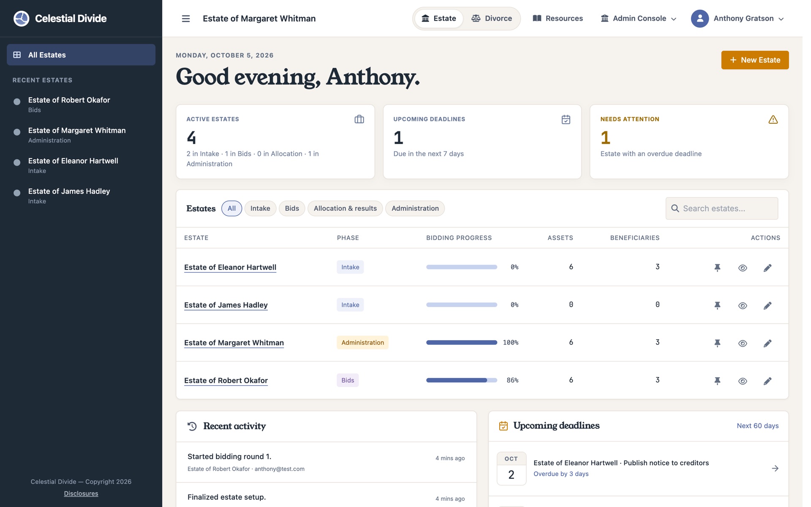Viewport: 811px width, 507px height.
Task: Filter estates by Administration phase
Action: (415, 208)
